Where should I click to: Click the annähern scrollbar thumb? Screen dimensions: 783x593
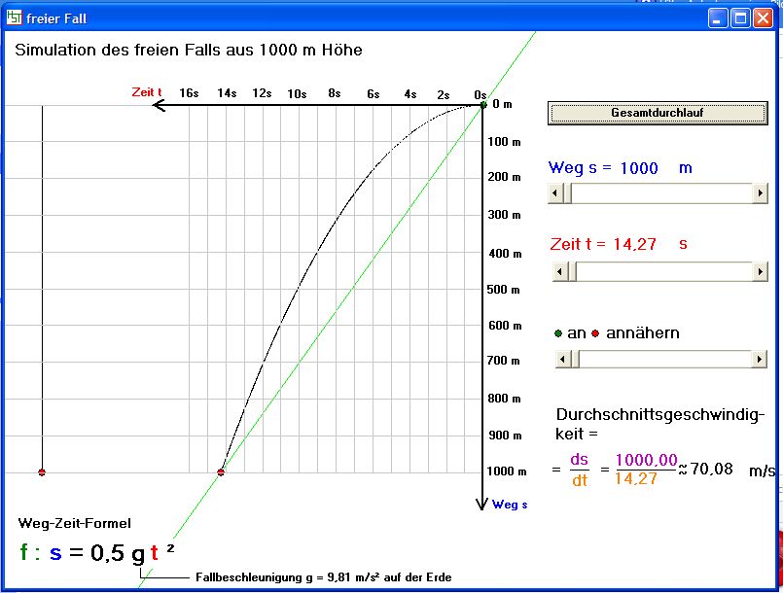575,359
